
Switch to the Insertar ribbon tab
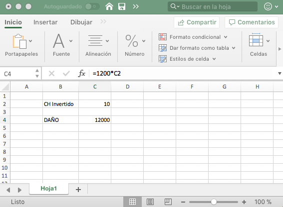pos(45,22)
